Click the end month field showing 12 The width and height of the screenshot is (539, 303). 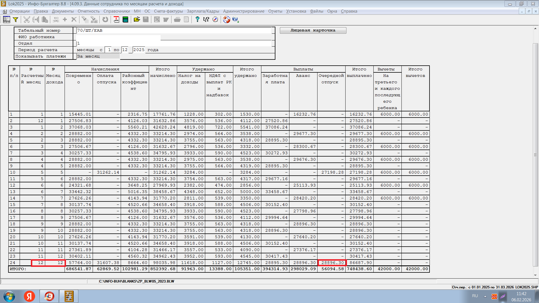point(125,50)
